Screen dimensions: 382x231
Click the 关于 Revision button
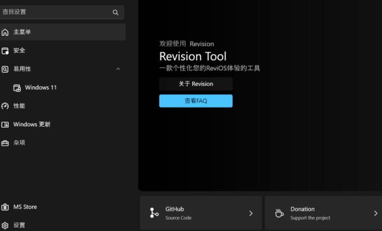click(x=196, y=84)
